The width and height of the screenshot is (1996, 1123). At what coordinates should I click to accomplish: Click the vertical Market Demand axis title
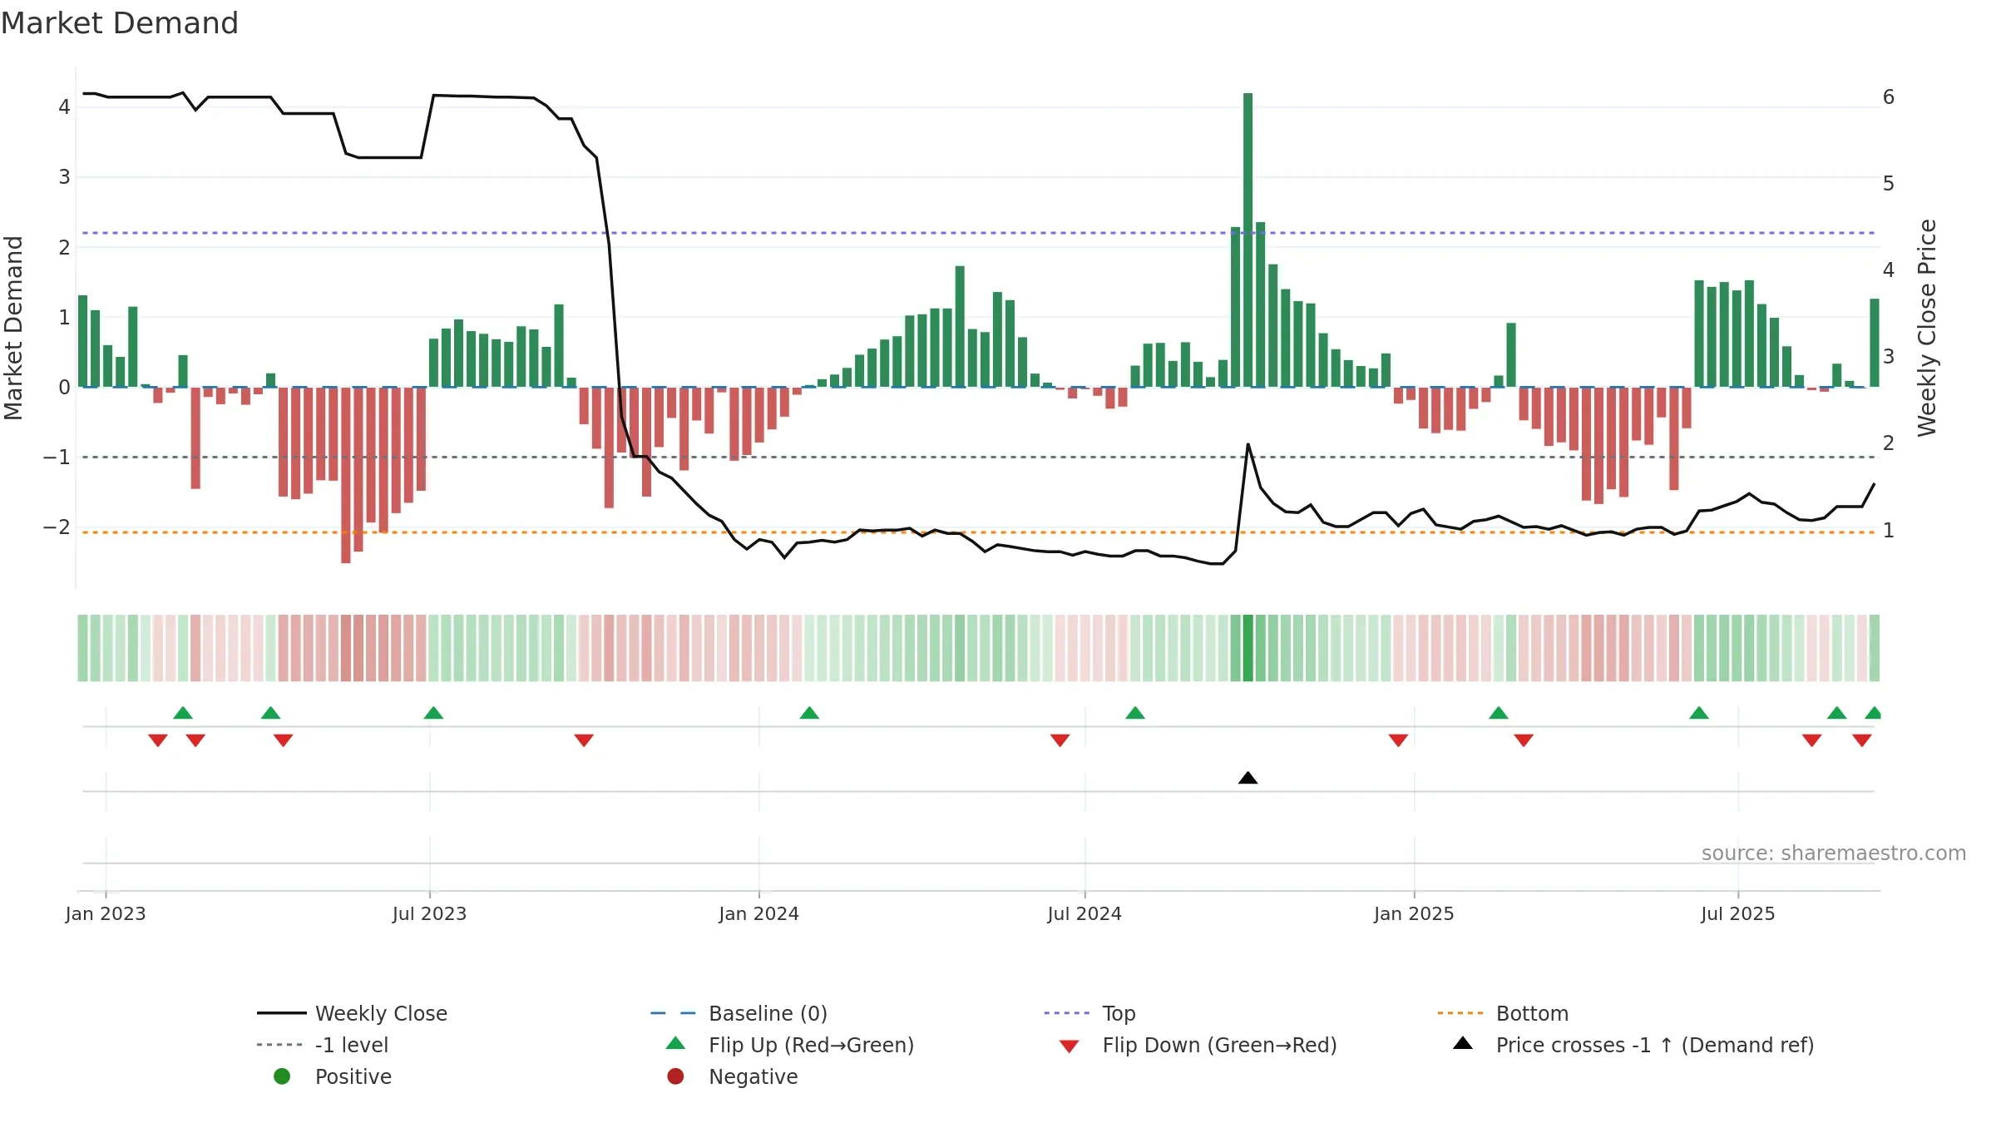[13, 328]
